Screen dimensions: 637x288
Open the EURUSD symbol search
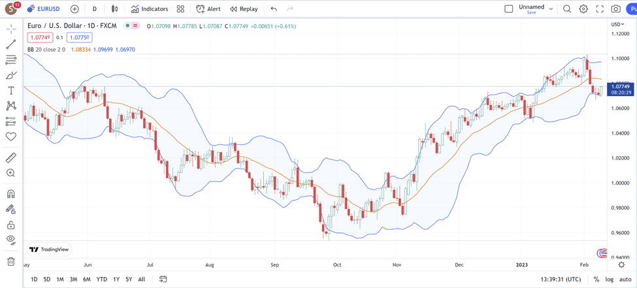click(43, 8)
